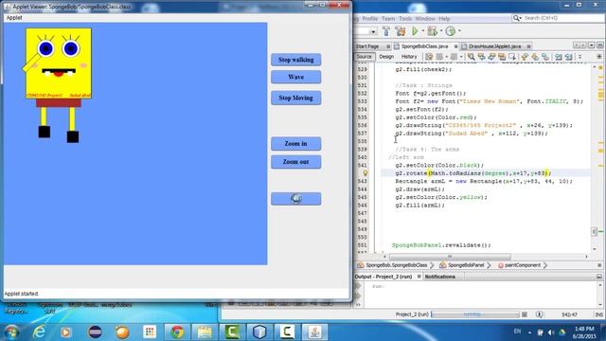Click the Find Next Occurrence icon

(491, 57)
